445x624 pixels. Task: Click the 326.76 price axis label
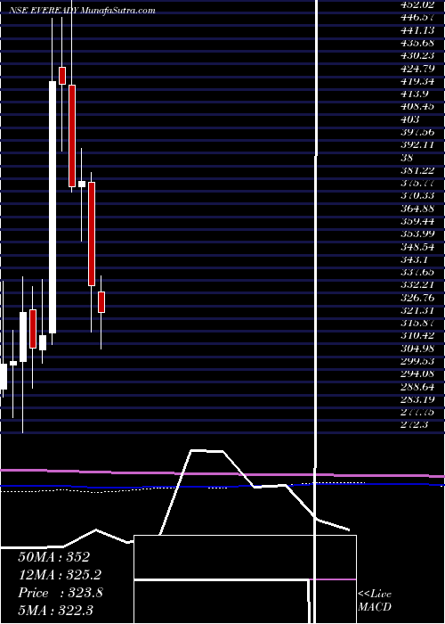[x=419, y=298]
